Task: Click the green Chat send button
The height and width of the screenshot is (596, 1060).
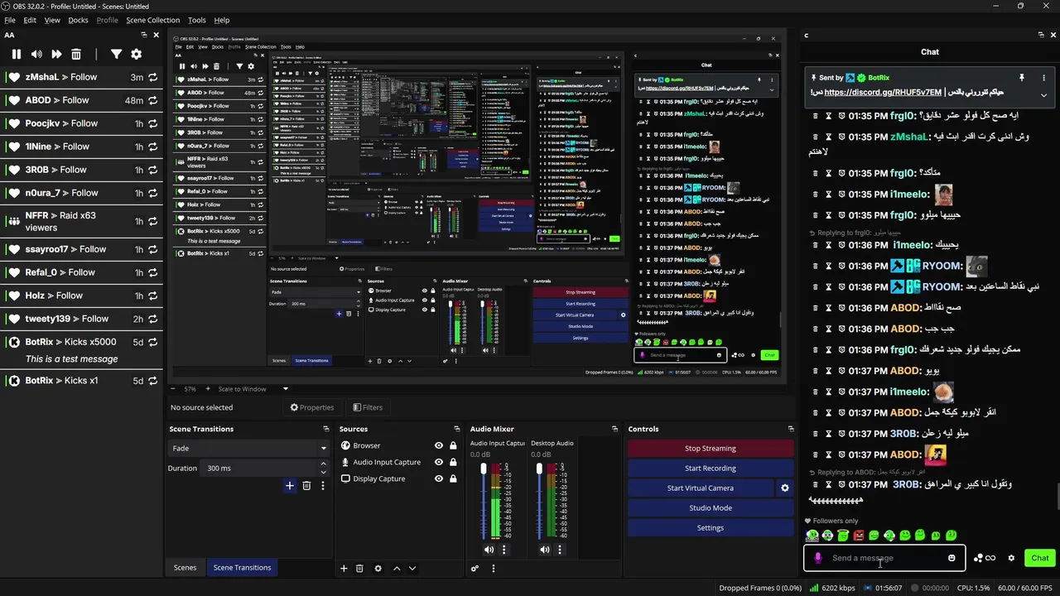Action: (1040, 558)
